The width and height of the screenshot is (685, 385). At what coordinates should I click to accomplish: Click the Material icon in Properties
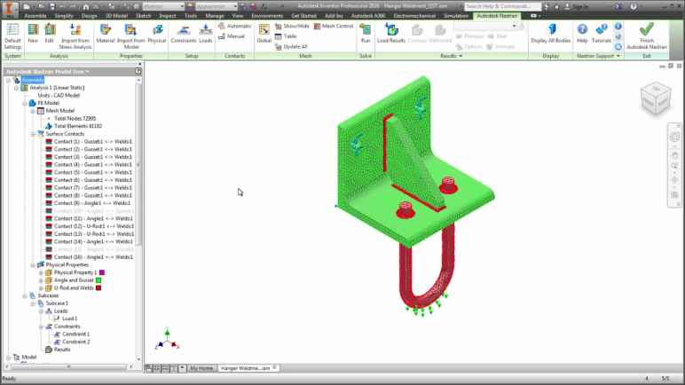coord(105,34)
